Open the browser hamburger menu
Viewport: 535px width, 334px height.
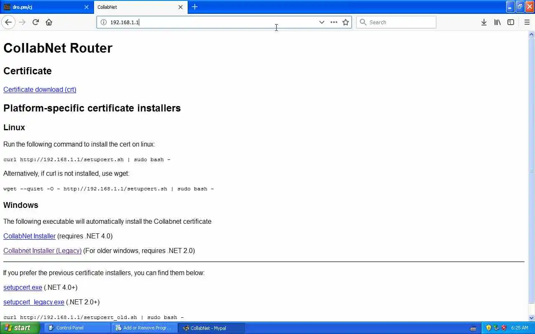point(527,22)
